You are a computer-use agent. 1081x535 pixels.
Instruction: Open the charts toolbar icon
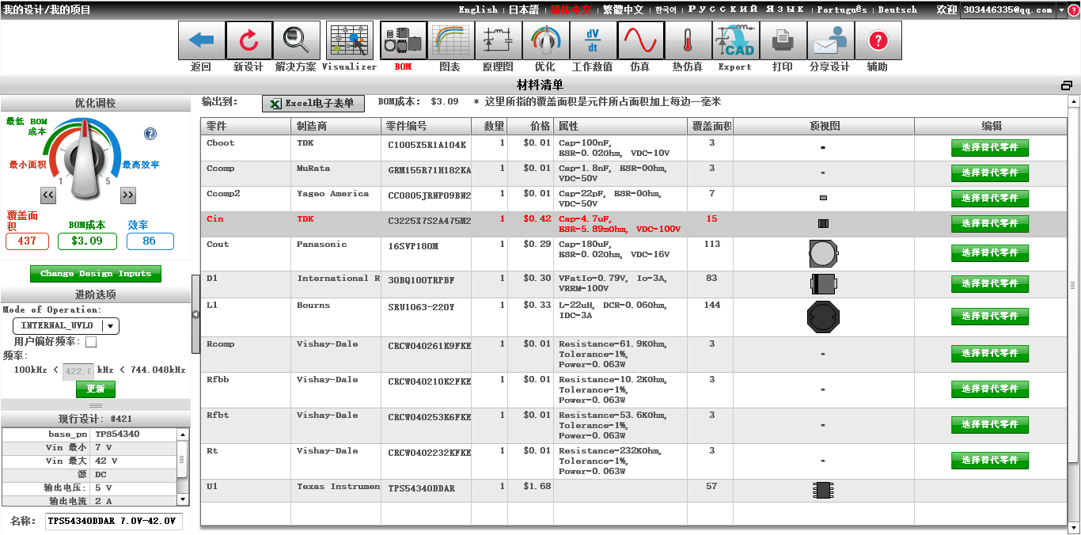click(450, 40)
